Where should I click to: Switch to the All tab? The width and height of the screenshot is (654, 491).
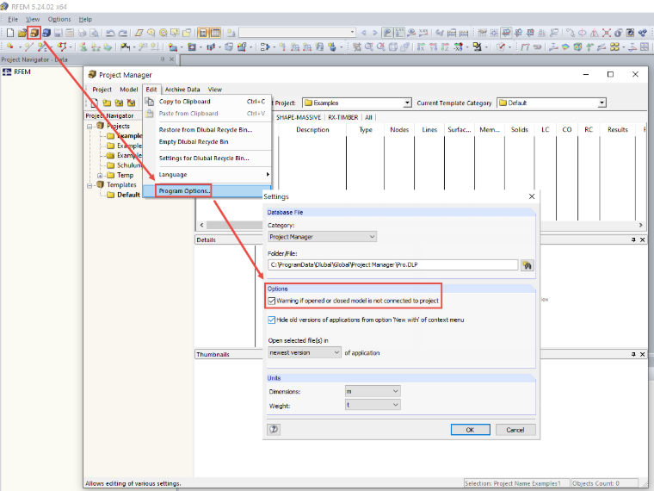tap(368, 117)
